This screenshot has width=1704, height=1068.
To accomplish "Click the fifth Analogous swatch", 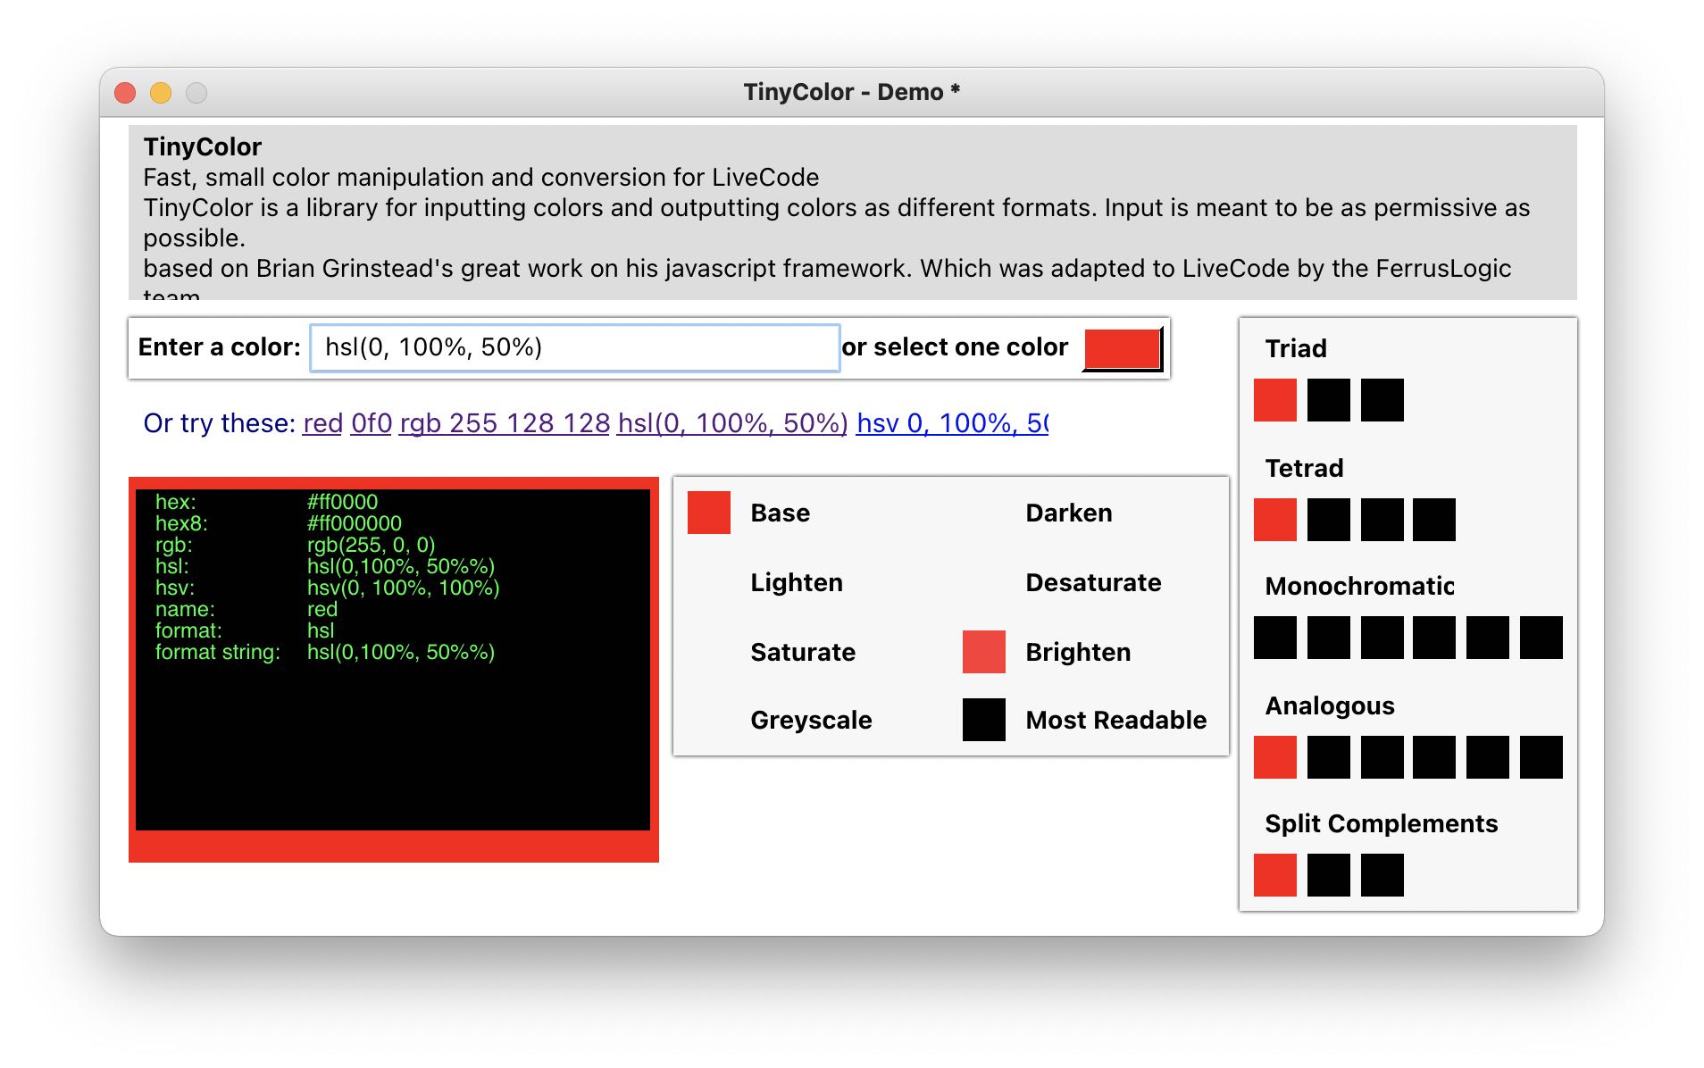I will [1488, 757].
